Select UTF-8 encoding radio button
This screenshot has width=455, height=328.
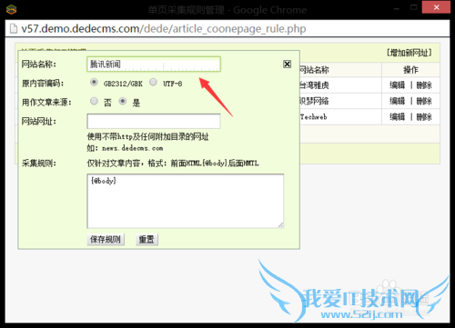(153, 82)
